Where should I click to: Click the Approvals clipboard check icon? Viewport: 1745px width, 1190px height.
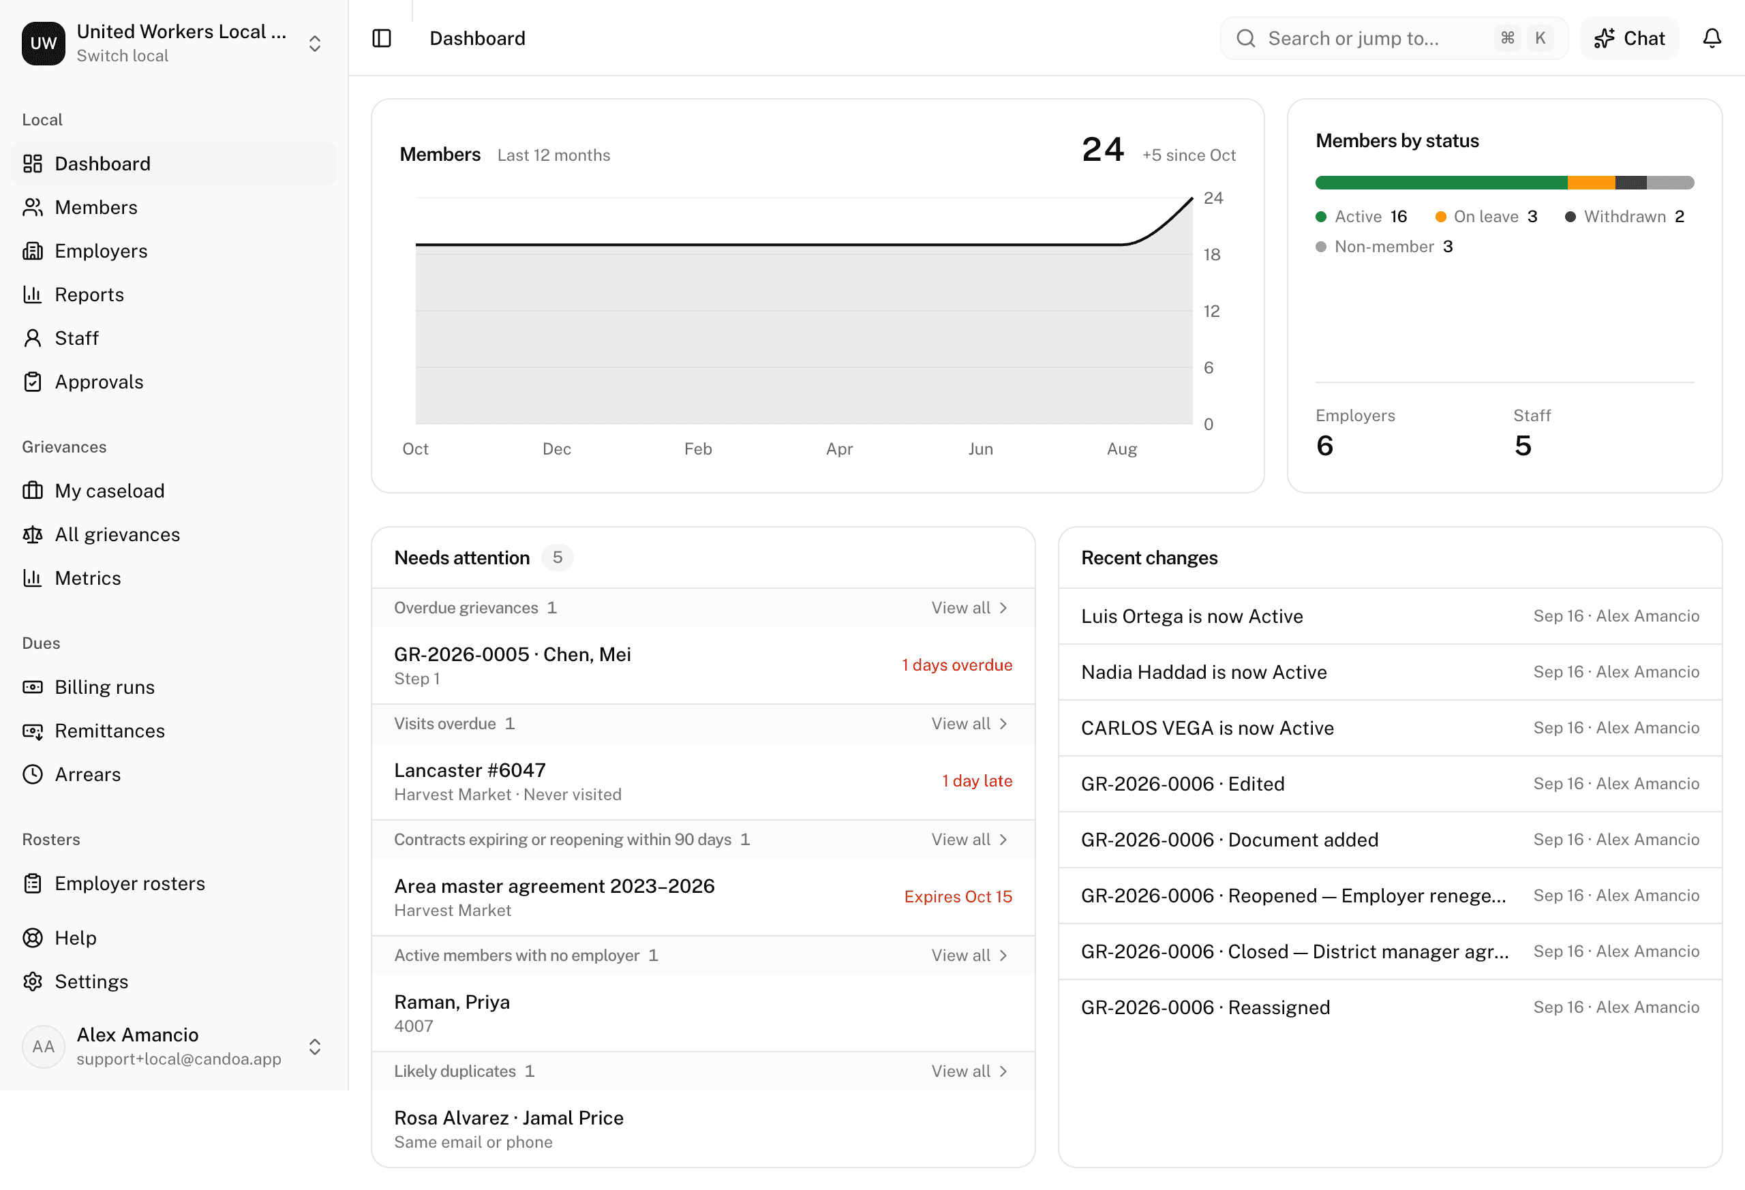(32, 382)
